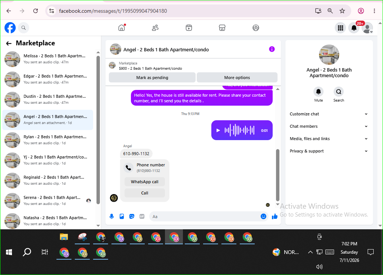Open the Natasha conversation
383x275 pixels.
point(48,221)
